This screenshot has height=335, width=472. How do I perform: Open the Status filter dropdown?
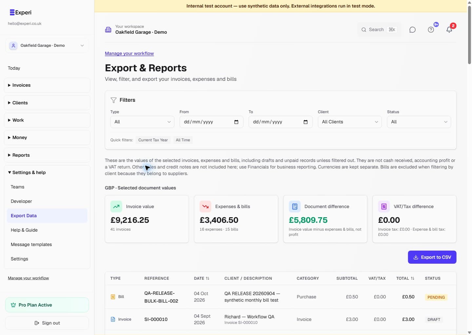[x=419, y=122]
